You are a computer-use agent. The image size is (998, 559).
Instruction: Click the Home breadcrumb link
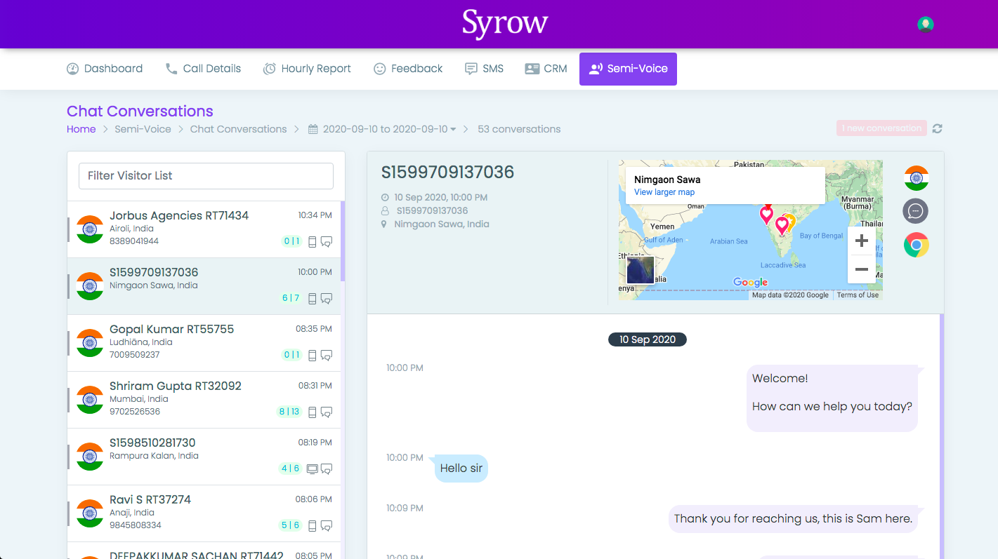point(81,129)
